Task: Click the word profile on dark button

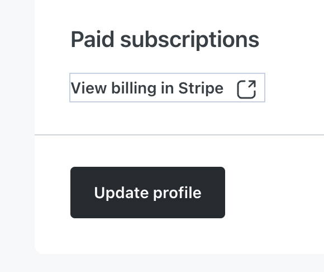Action: point(177,193)
